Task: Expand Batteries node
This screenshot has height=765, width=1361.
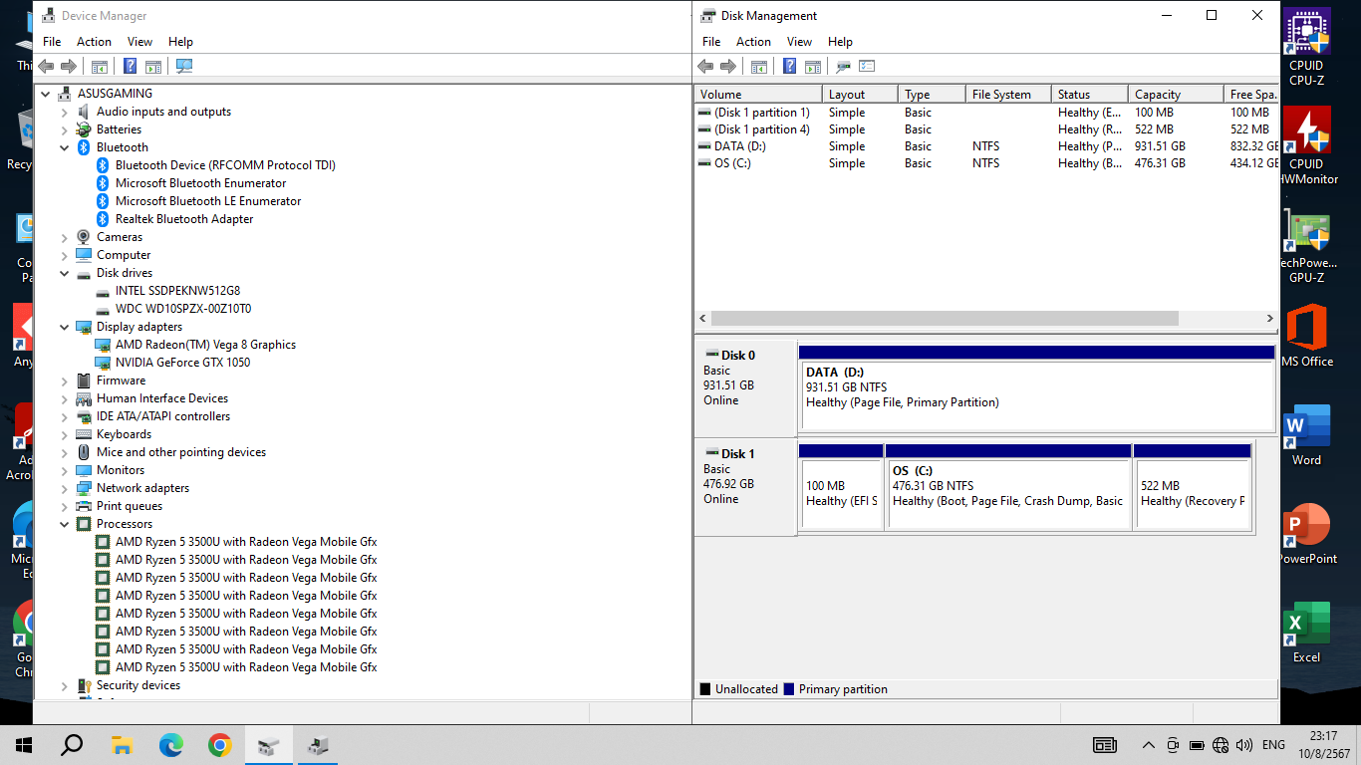Action: [x=65, y=129]
